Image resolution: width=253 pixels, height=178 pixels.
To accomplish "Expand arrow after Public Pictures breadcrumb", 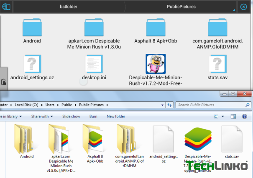I will tap(107, 105).
